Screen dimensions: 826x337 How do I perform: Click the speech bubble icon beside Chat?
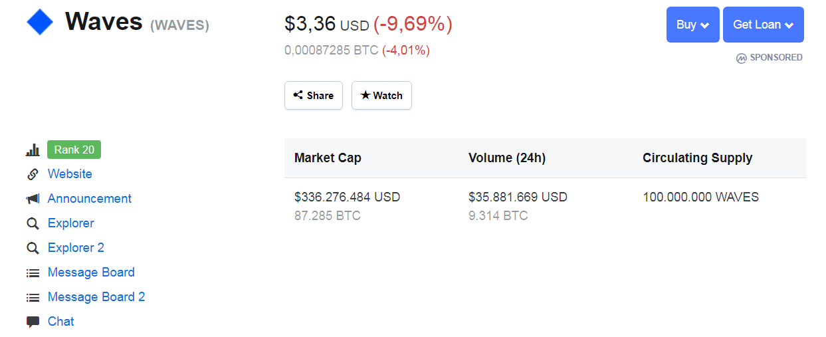33,322
